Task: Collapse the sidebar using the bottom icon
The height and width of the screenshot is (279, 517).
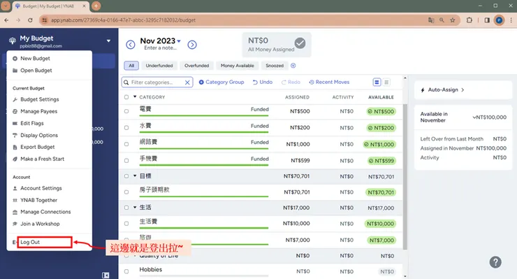Action: tap(105, 275)
